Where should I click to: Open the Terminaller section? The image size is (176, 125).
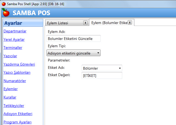point(13,48)
